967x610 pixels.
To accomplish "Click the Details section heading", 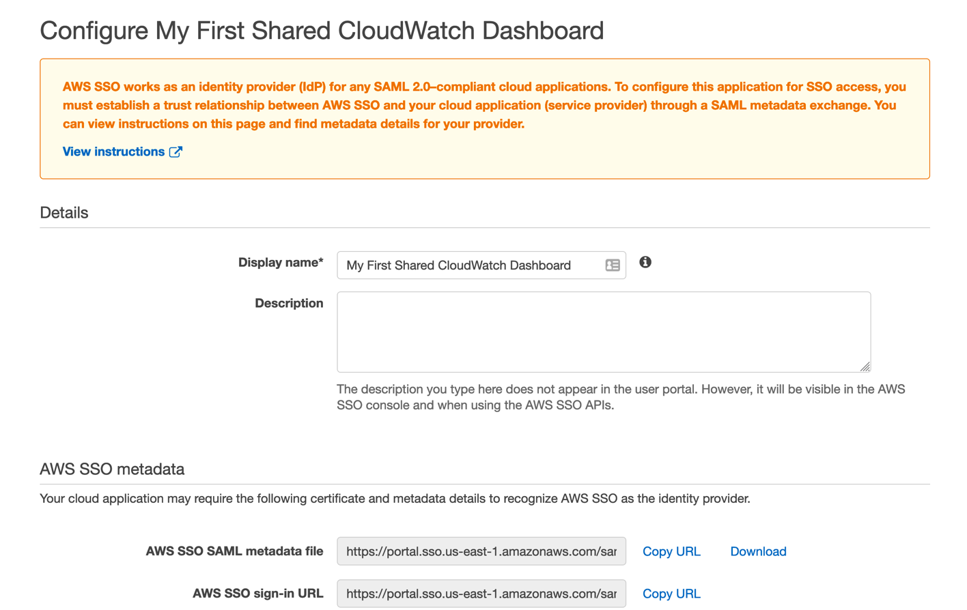I will (x=64, y=212).
